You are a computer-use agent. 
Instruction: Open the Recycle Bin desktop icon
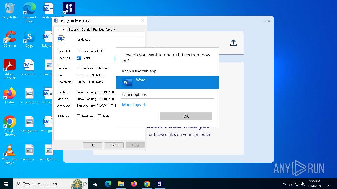pyautogui.click(x=10, y=11)
